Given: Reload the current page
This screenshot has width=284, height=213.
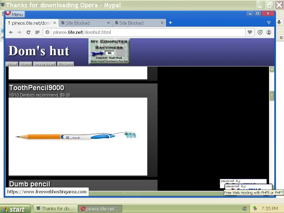Looking at the screenshot, I should pos(28,32).
